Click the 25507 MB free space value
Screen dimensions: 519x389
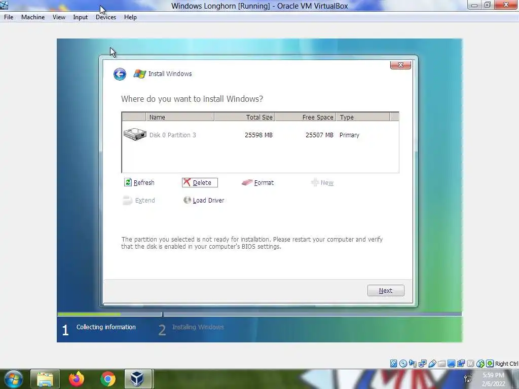click(x=319, y=135)
